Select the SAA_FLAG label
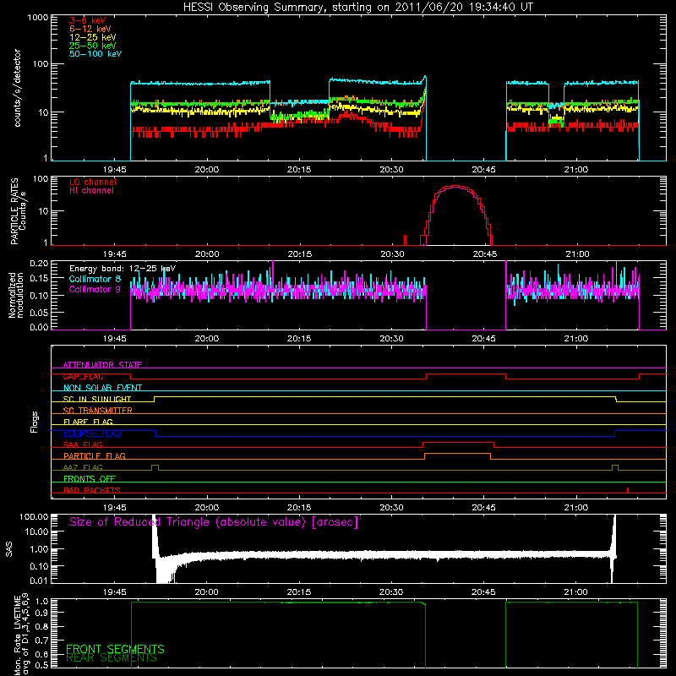Viewport: 676px width, 676px height. (x=83, y=444)
